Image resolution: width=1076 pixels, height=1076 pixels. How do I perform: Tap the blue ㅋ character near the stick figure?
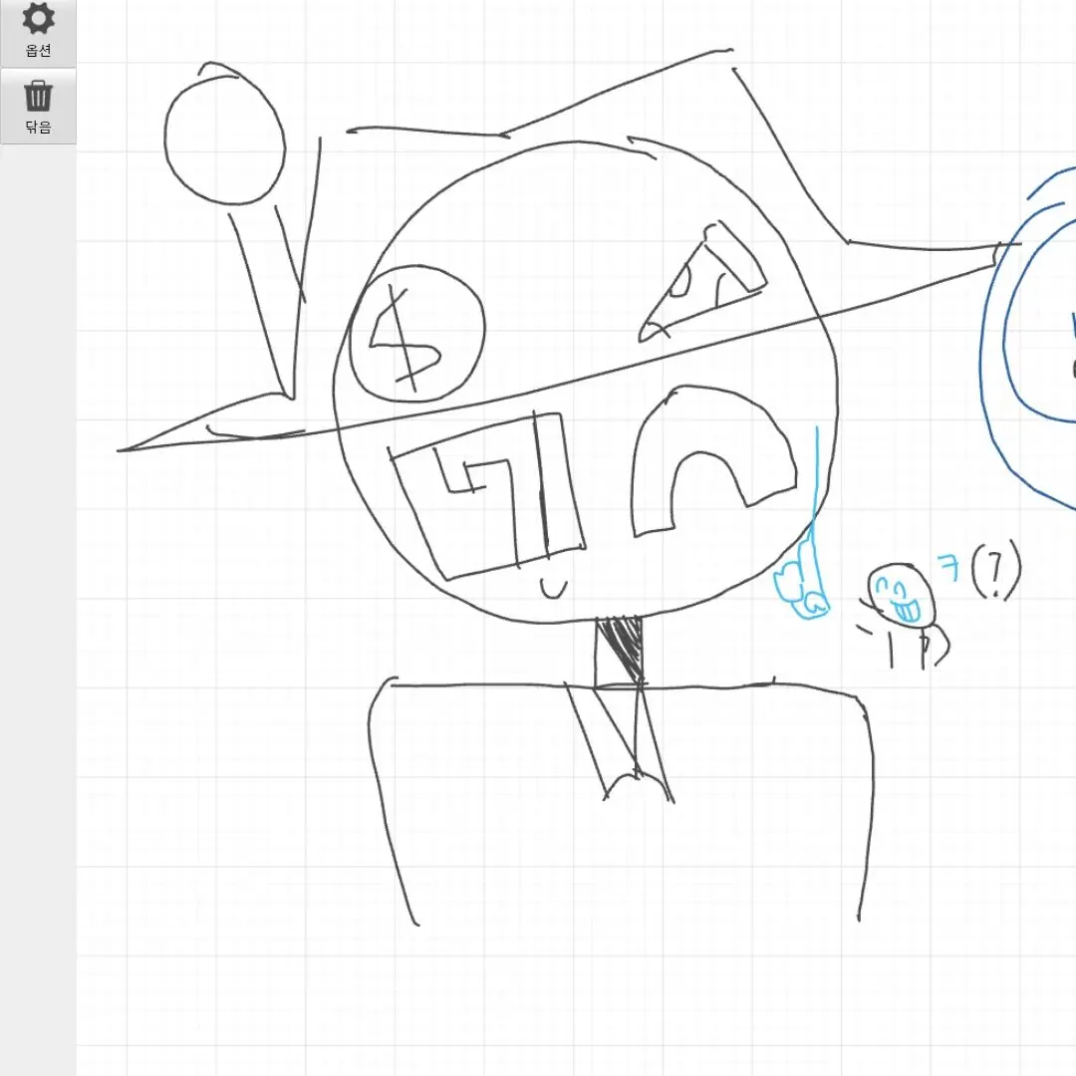(949, 570)
